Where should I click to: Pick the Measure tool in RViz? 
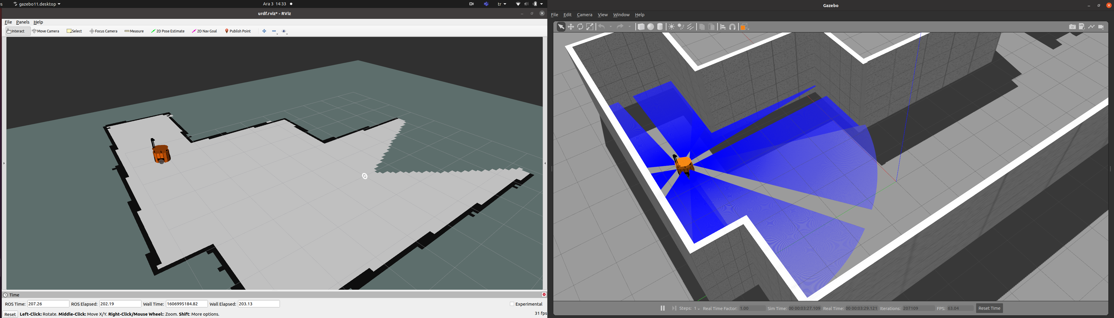pos(134,31)
